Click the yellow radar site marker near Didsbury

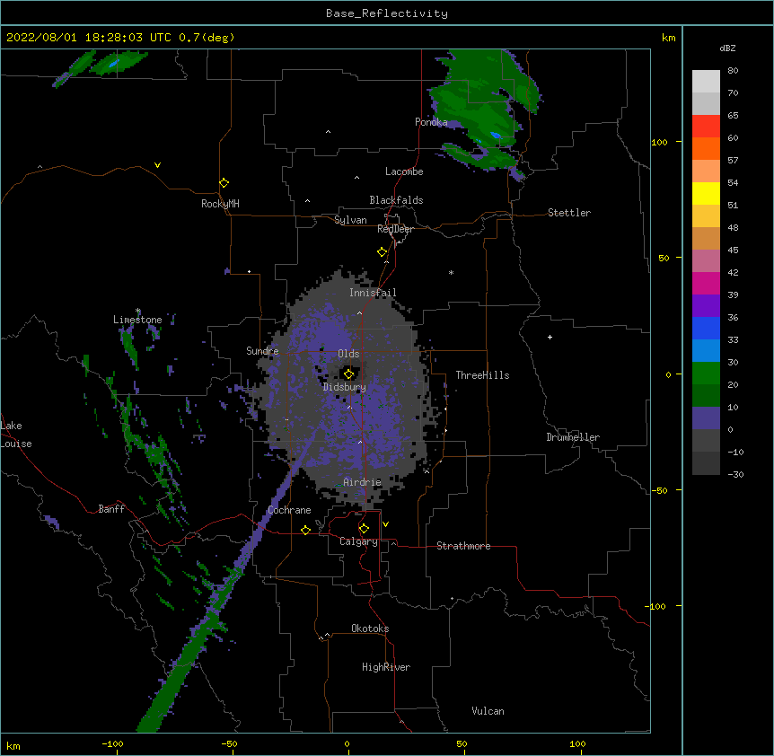click(348, 374)
